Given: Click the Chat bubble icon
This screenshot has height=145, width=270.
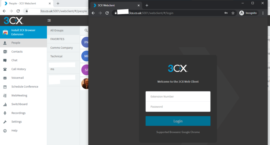Looking at the screenshot, I should (5, 60).
